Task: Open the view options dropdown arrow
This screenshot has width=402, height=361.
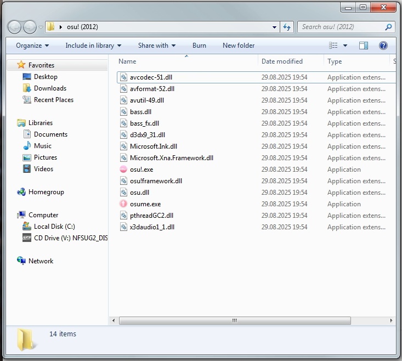Action: coord(345,46)
